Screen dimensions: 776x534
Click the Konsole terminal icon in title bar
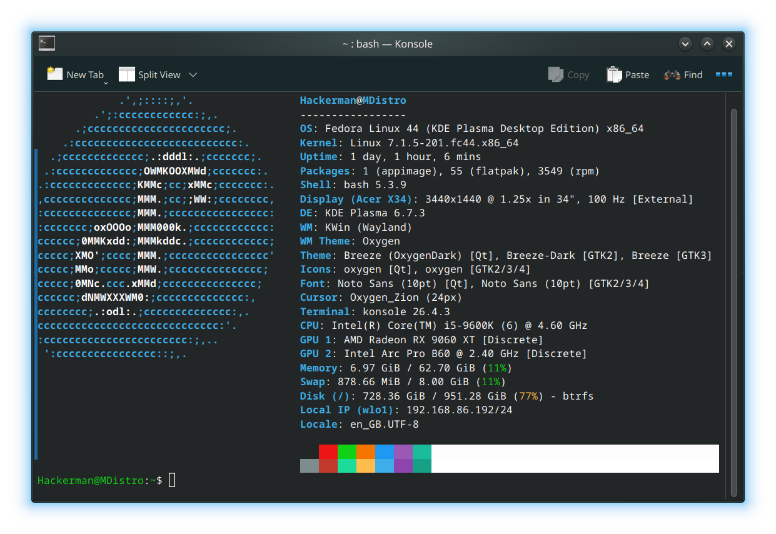tap(47, 43)
